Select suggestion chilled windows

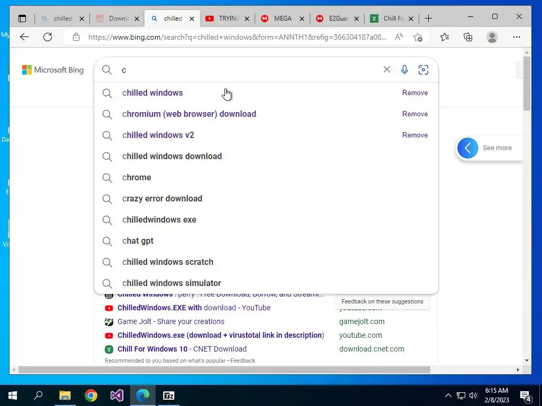click(x=266, y=93)
